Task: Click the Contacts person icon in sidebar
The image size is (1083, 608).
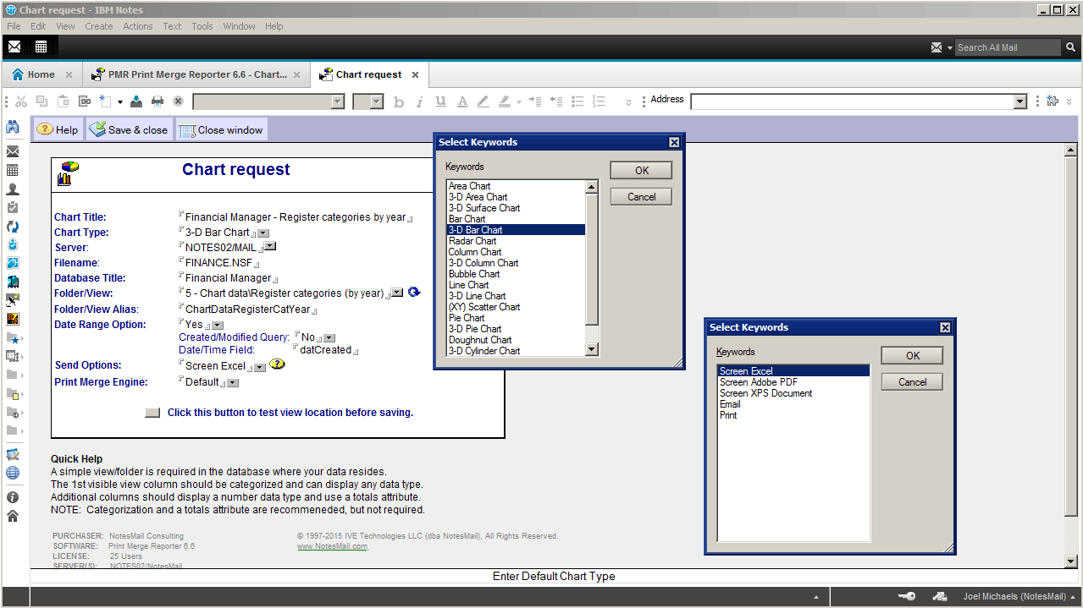Action: (x=13, y=189)
